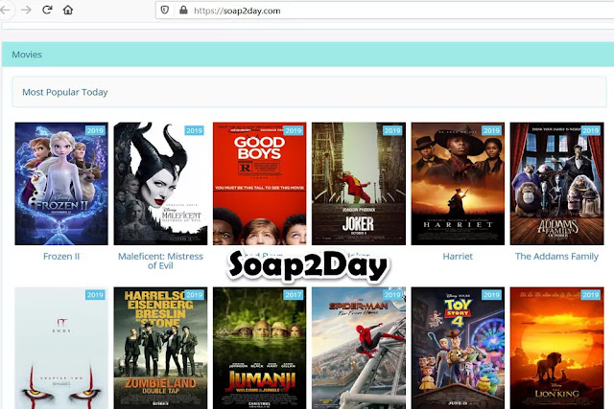Open The Addams Family poster
Screen dimensions: 614x409
point(556,184)
